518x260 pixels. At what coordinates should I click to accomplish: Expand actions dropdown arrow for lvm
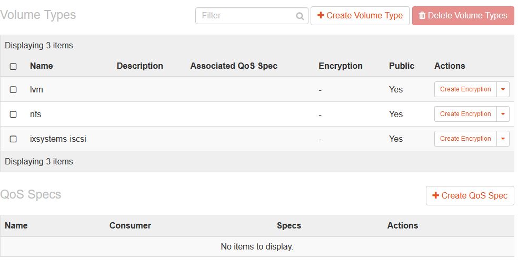[503, 90]
